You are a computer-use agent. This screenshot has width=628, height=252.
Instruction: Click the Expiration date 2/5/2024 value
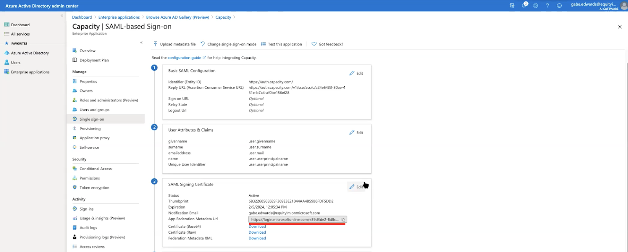[268, 207]
